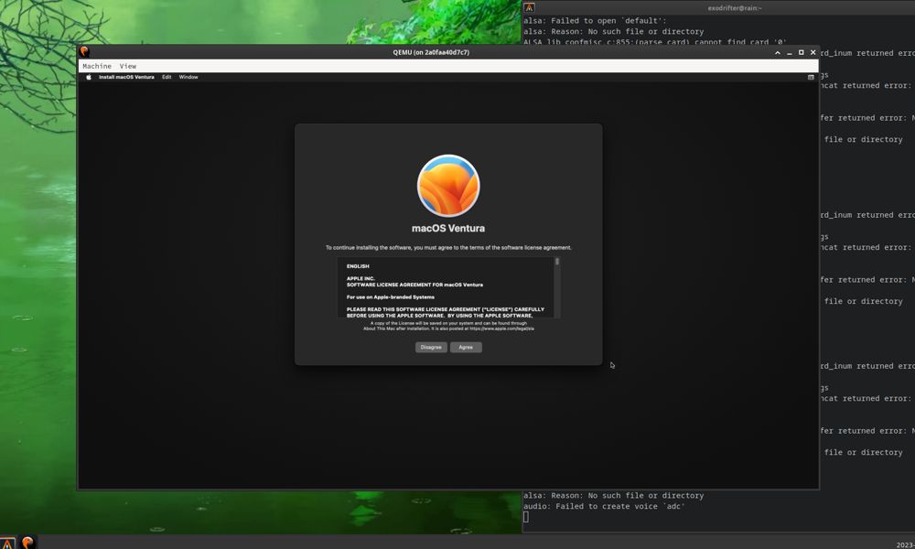Close the QEMU window
Screen dimensions: 915x549
(x=813, y=52)
